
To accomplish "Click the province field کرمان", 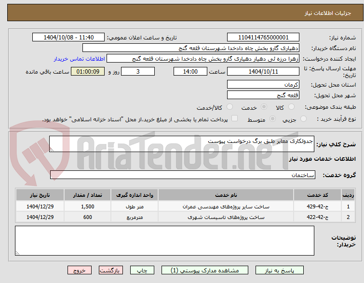I will (263, 84).
